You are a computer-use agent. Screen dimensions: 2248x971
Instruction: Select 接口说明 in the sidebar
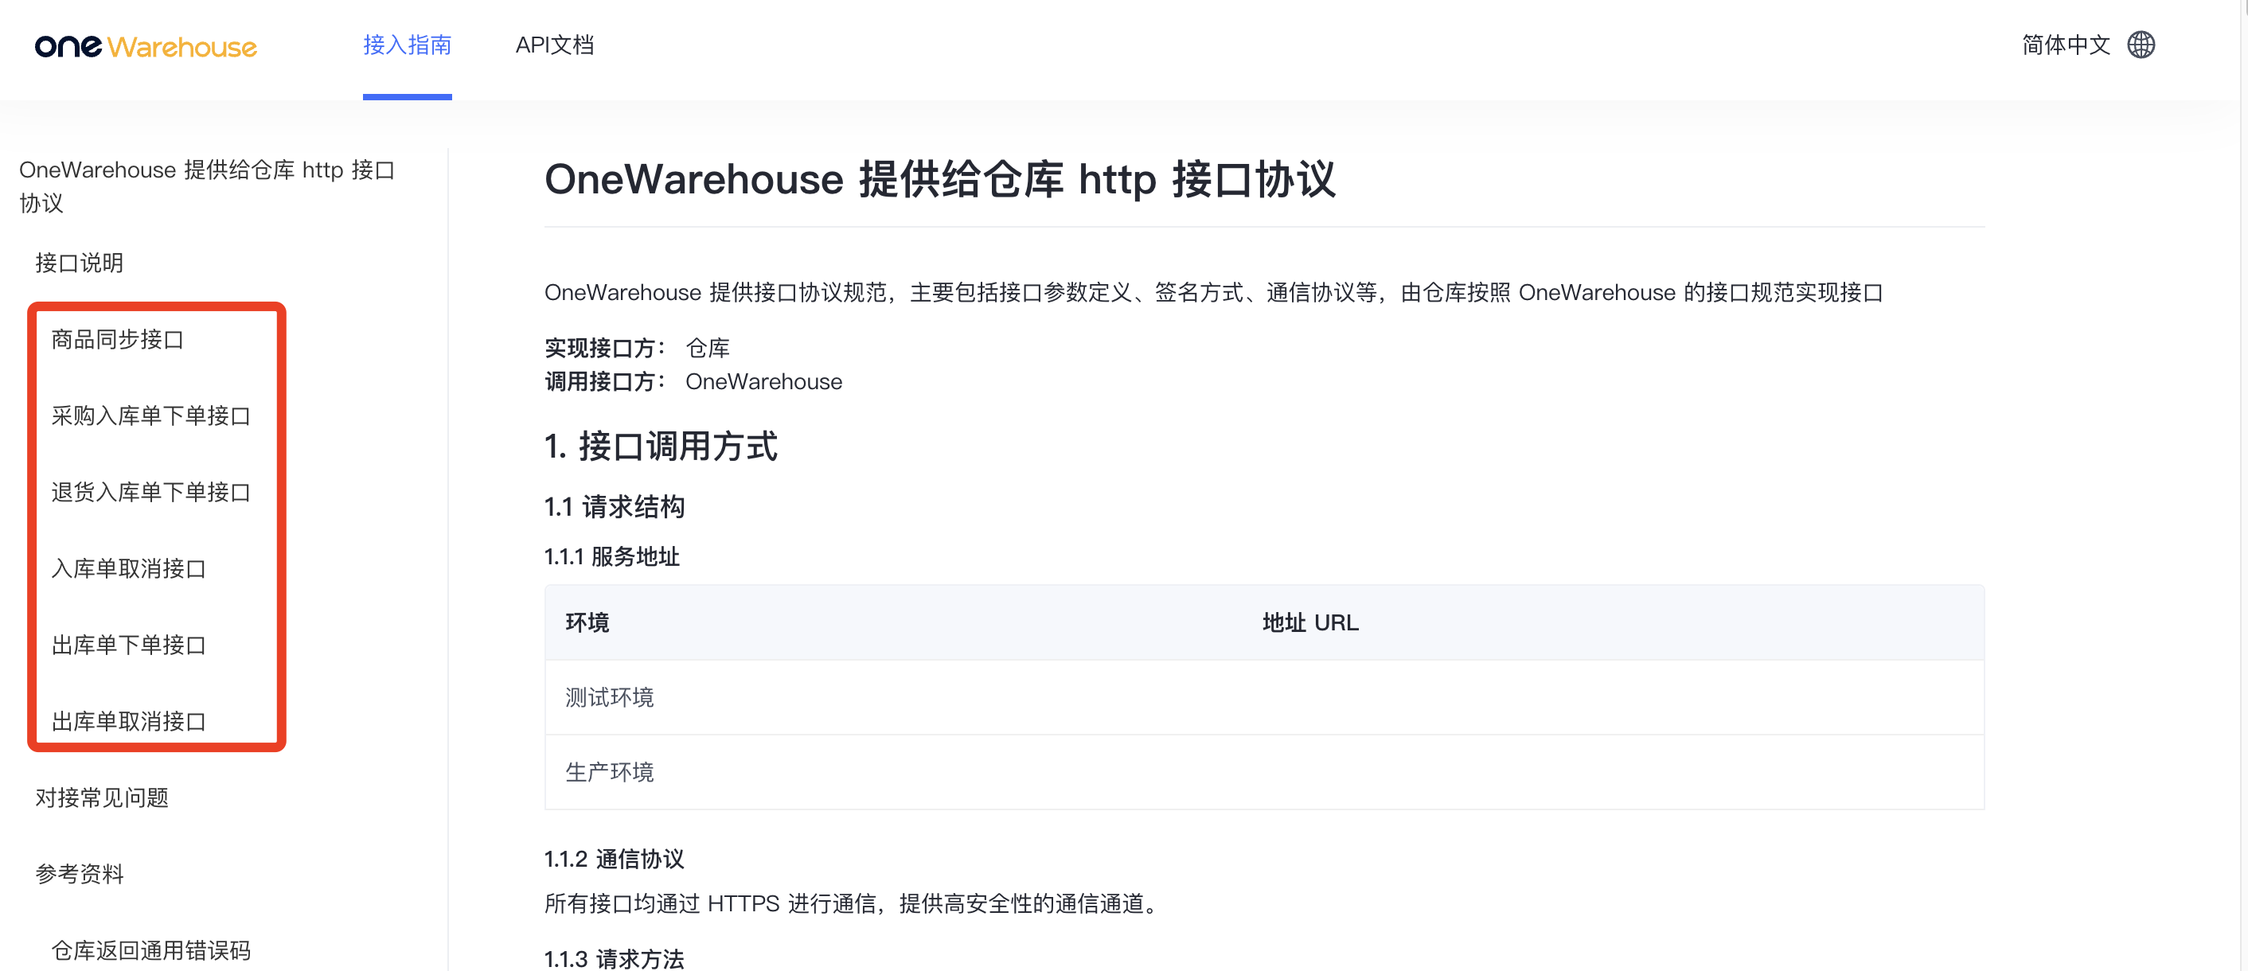pos(80,263)
